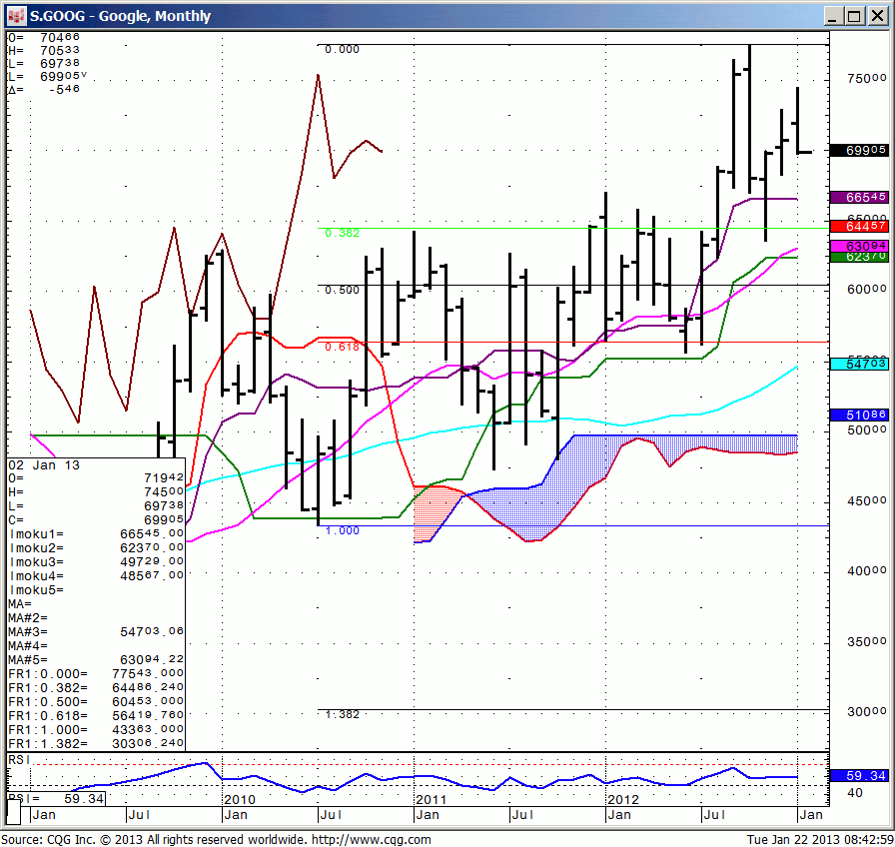Click the rightmost Jan label on time axis
The width and height of the screenshot is (895, 847).
[x=811, y=815]
